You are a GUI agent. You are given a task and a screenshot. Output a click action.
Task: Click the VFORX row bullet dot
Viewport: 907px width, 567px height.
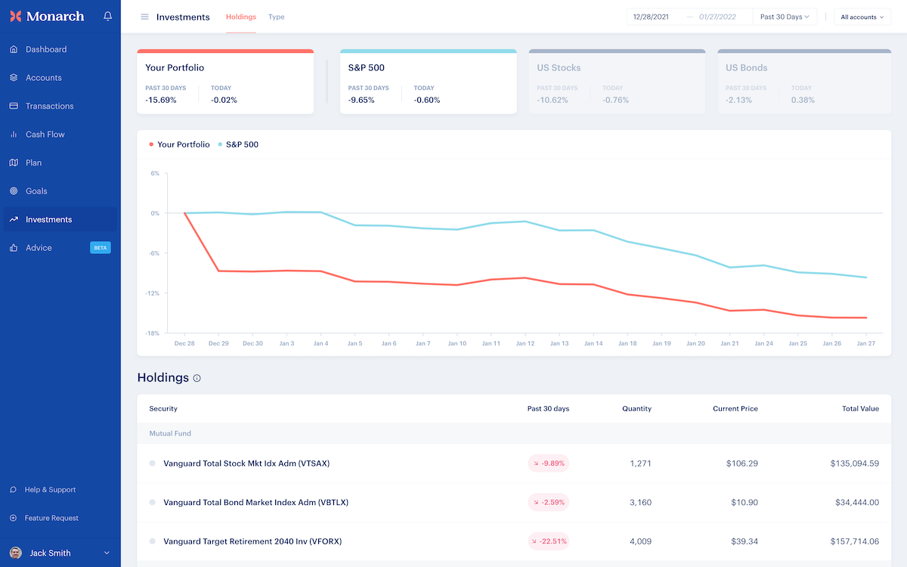pos(152,541)
